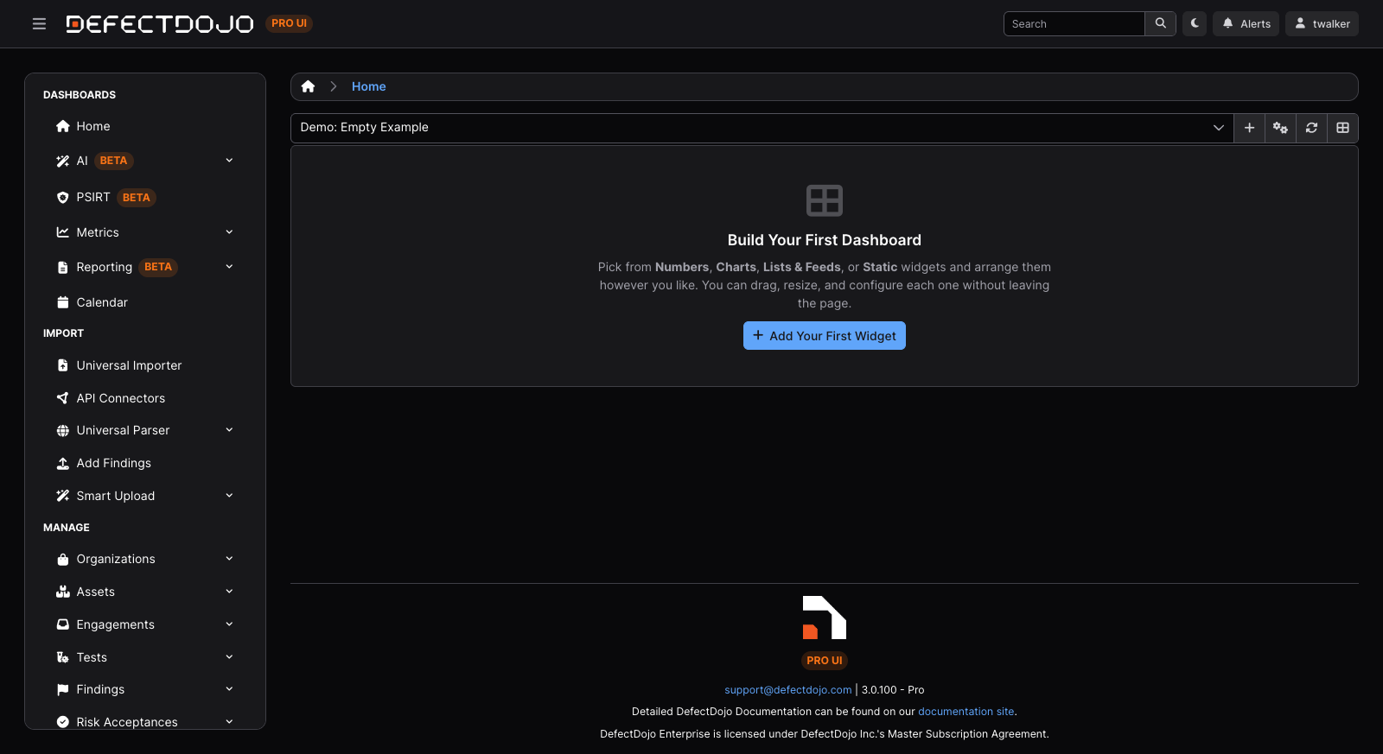Toggle the hamburger sidebar menu
The image size is (1383, 754).
(x=39, y=23)
